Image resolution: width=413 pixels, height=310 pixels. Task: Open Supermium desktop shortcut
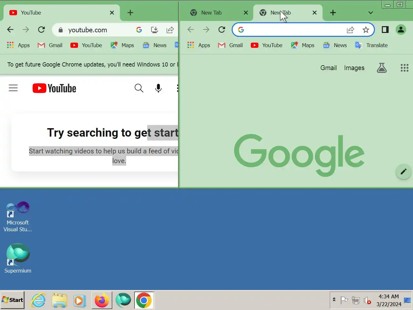(x=18, y=258)
